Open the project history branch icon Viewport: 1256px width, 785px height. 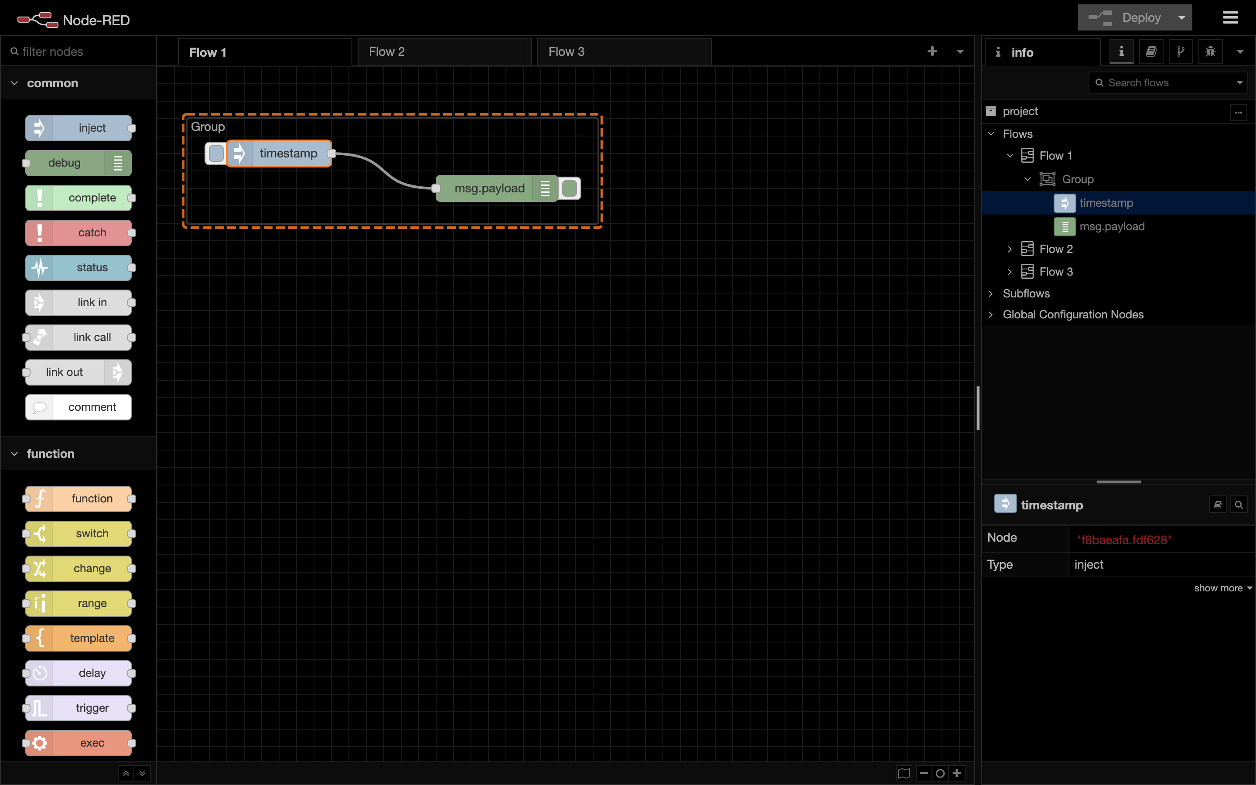1181,51
